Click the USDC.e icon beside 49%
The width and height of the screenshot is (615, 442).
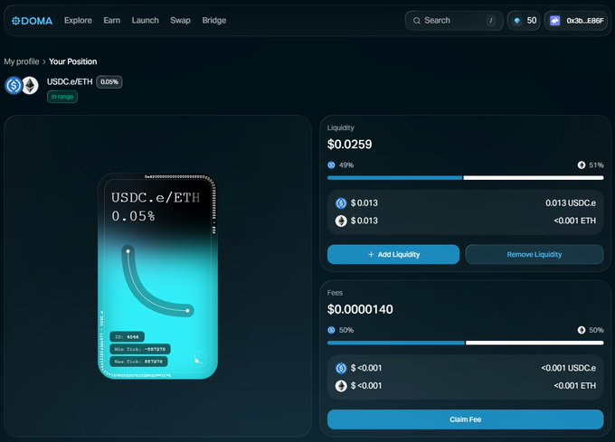click(331, 165)
